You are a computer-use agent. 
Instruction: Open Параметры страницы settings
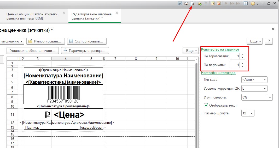click(x=85, y=51)
